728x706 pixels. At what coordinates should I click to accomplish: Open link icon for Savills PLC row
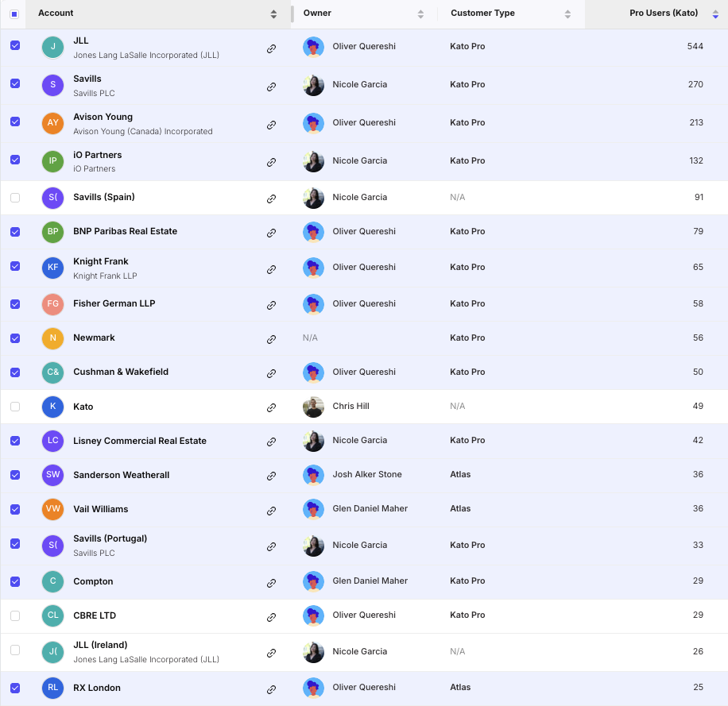point(272,87)
